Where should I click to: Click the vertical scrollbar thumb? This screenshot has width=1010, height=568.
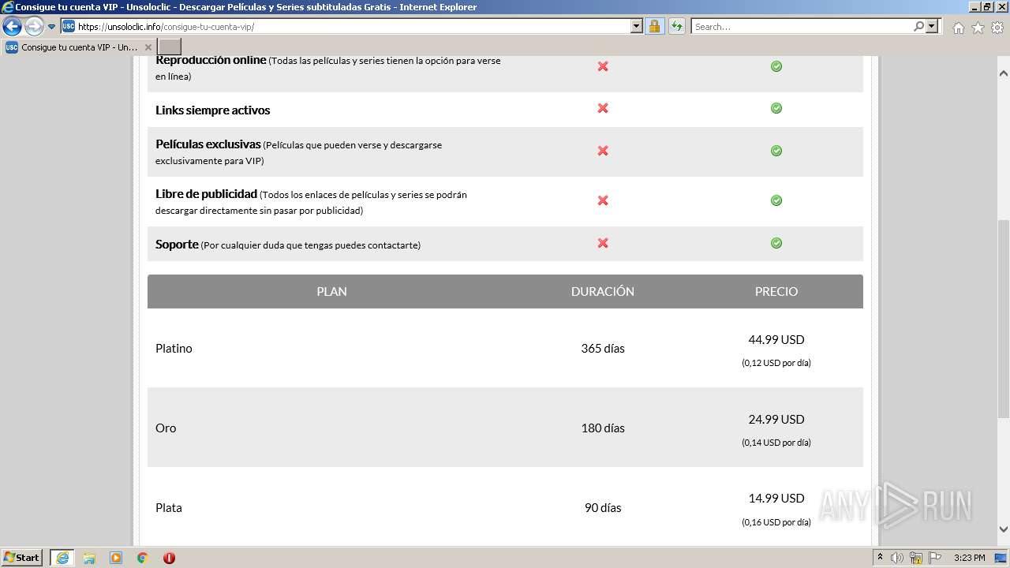tap(1004, 318)
